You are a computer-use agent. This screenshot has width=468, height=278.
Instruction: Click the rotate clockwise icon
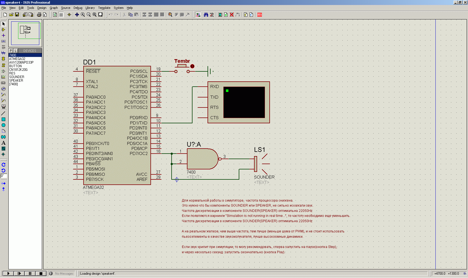pos(3,165)
